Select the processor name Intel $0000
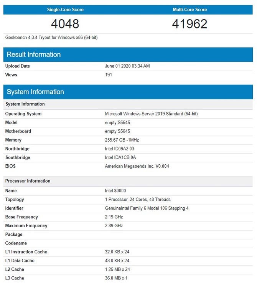This screenshot has height=286, width=257. (x=115, y=191)
